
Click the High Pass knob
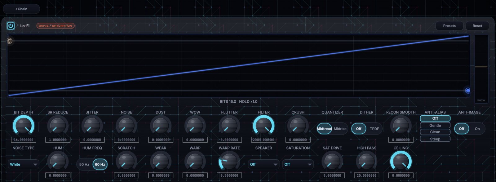point(366,162)
